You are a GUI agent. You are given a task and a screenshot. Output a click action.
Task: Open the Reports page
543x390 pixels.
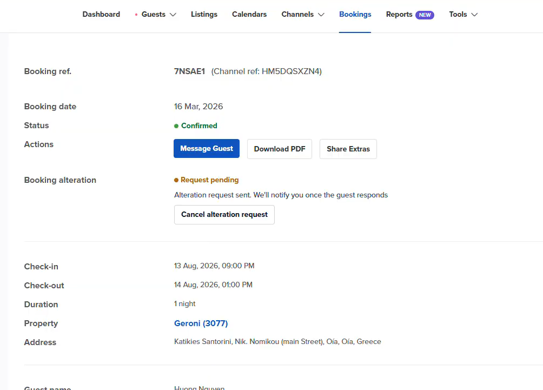point(399,15)
